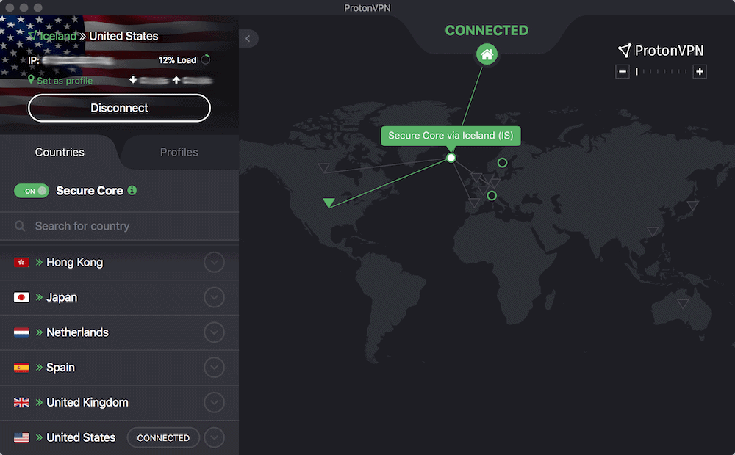Image resolution: width=735 pixels, height=455 pixels.
Task: Collapse the sidebar with the arrow button
Action: coord(248,38)
